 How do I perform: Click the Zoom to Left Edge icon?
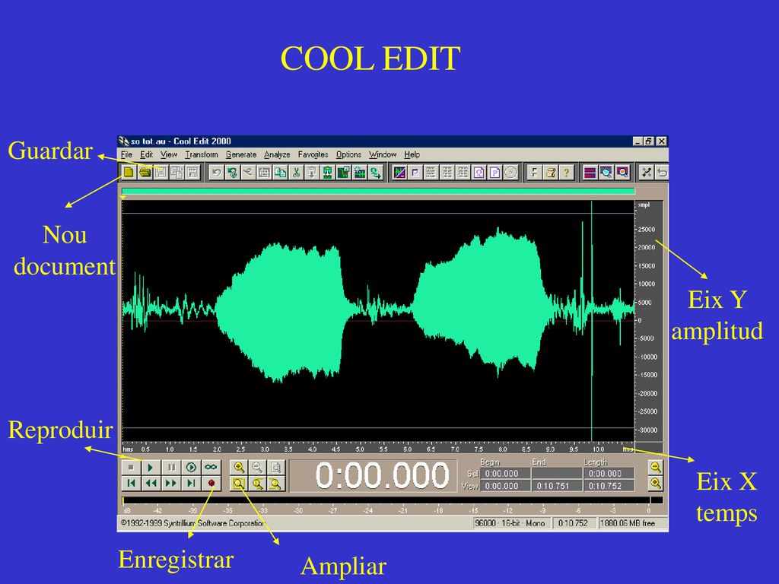pyautogui.click(x=257, y=483)
